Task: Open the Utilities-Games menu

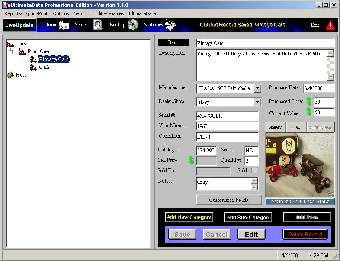Action: [109, 13]
